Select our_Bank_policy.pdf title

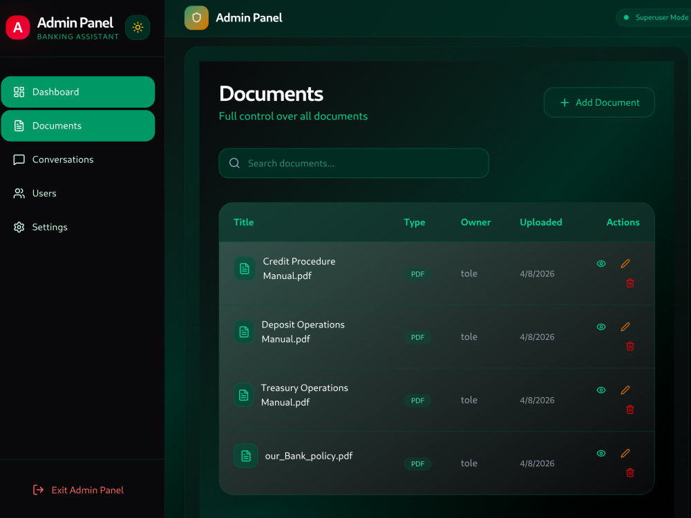[308, 456]
